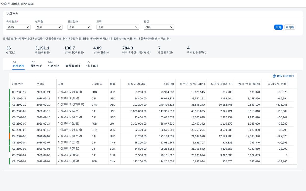Click the 배부 전 공헌이익(원) header
The height and width of the screenshot is (191, 306).
[191, 84]
